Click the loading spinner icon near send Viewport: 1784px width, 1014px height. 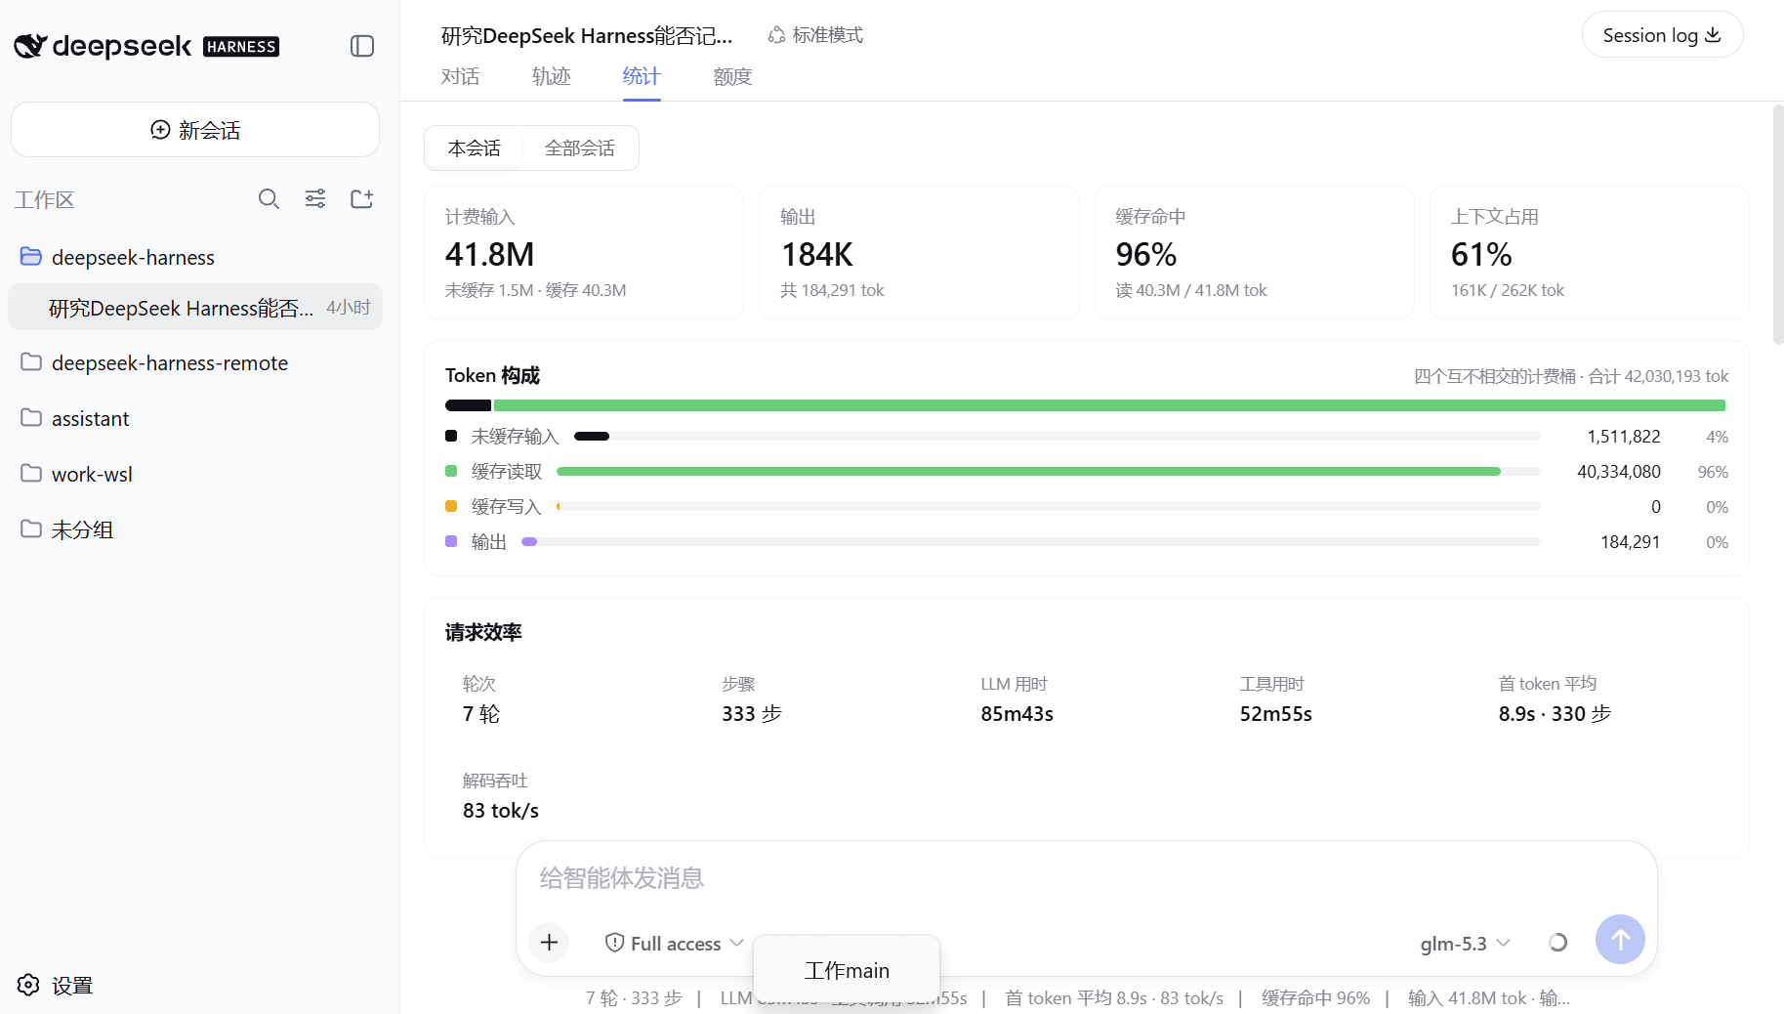[1557, 942]
